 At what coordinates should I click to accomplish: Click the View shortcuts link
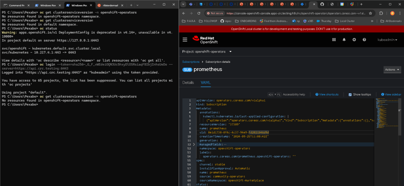(327, 95)
